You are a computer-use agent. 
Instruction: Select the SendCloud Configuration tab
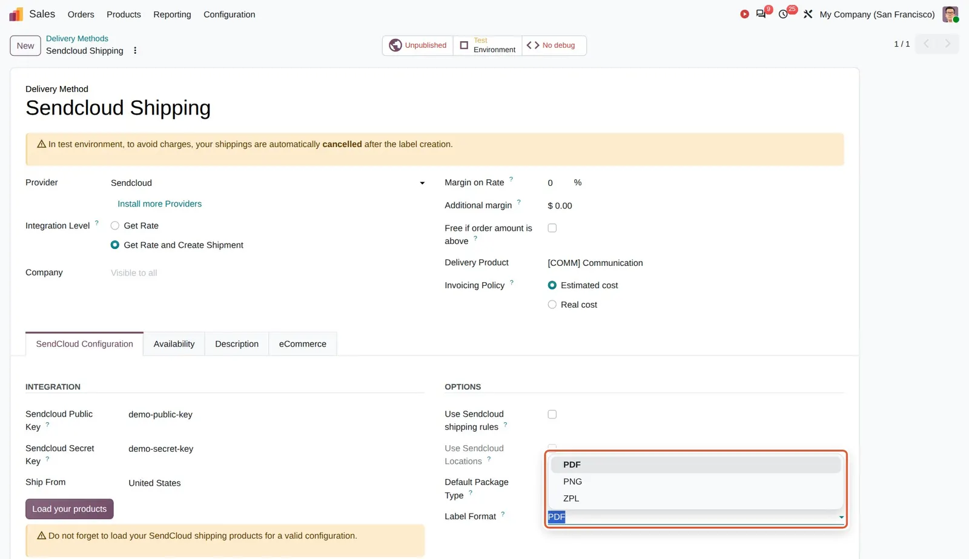tap(84, 344)
